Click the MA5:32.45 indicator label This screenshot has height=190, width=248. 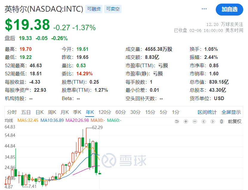tap(28, 120)
